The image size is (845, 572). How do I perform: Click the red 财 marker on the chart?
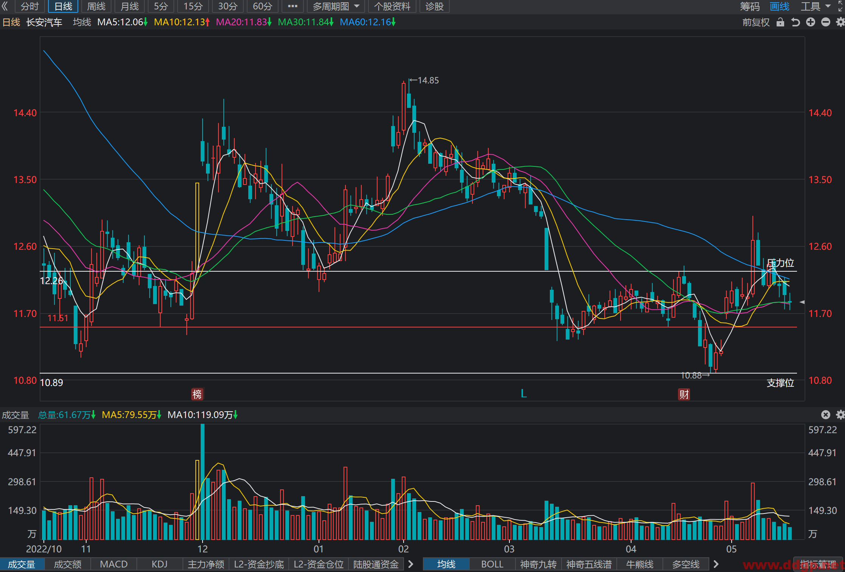pos(684,394)
